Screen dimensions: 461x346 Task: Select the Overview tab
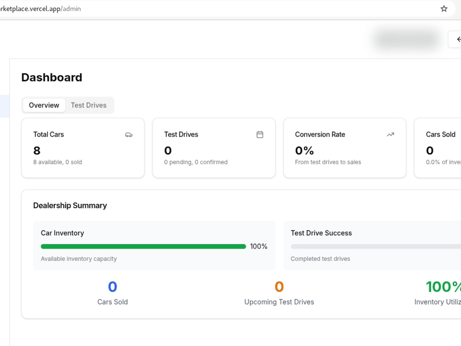click(x=44, y=105)
